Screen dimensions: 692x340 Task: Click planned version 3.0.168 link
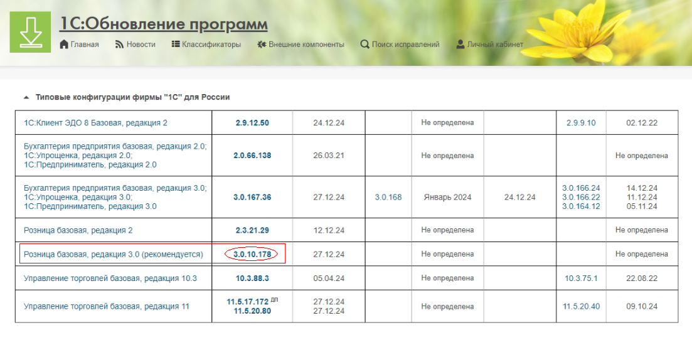tap(388, 198)
